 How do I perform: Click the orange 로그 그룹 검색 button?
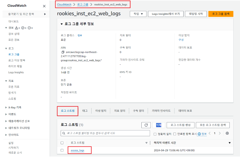(221, 14)
